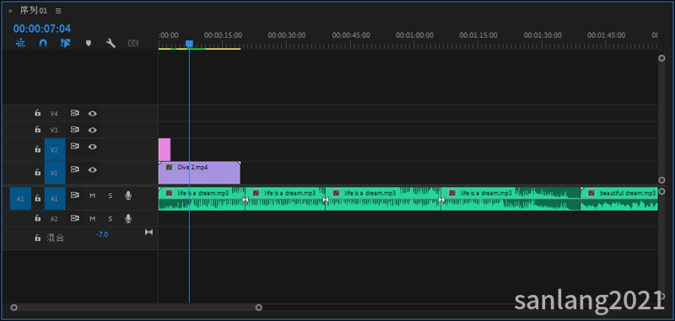Screen dimensions: 675x321
Task: Toggle lock on audio track A1
Action: [x=38, y=198]
